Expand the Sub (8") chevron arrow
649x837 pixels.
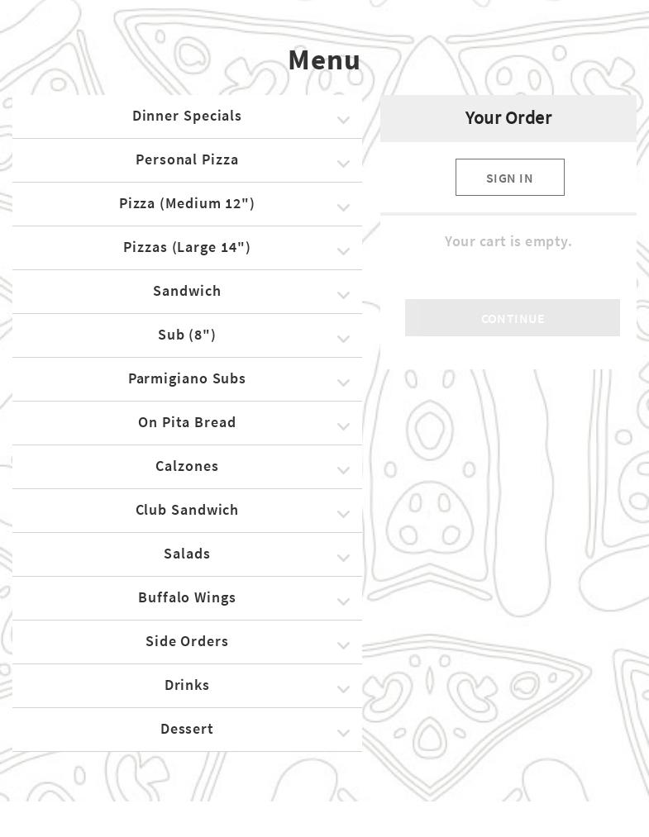click(x=343, y=340)
